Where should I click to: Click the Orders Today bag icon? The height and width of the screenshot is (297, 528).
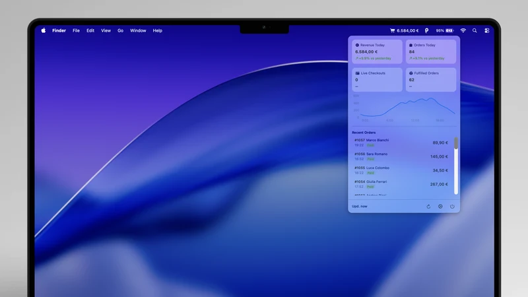pyautogui.click(x=411, y=45)
